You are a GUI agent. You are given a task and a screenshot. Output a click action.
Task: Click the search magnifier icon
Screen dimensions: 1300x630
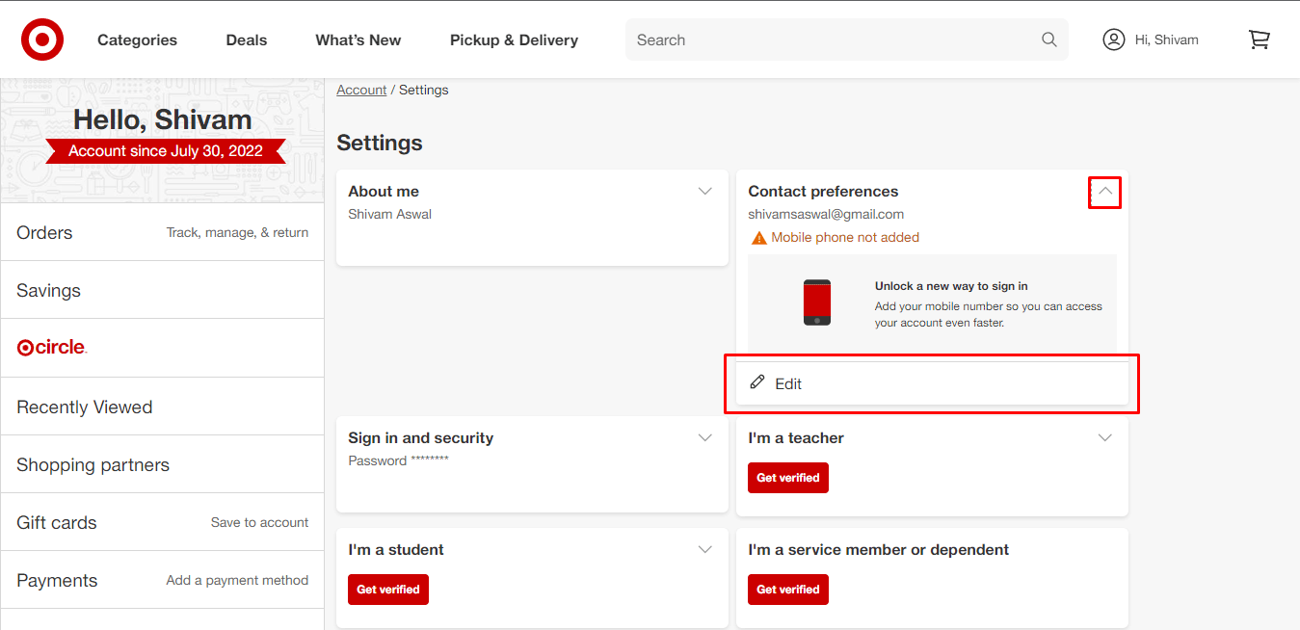[1048, 39]
